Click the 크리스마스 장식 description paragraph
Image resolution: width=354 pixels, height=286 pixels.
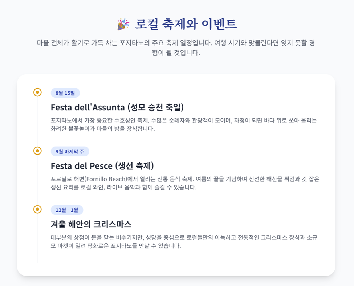(x=184, y=241)
